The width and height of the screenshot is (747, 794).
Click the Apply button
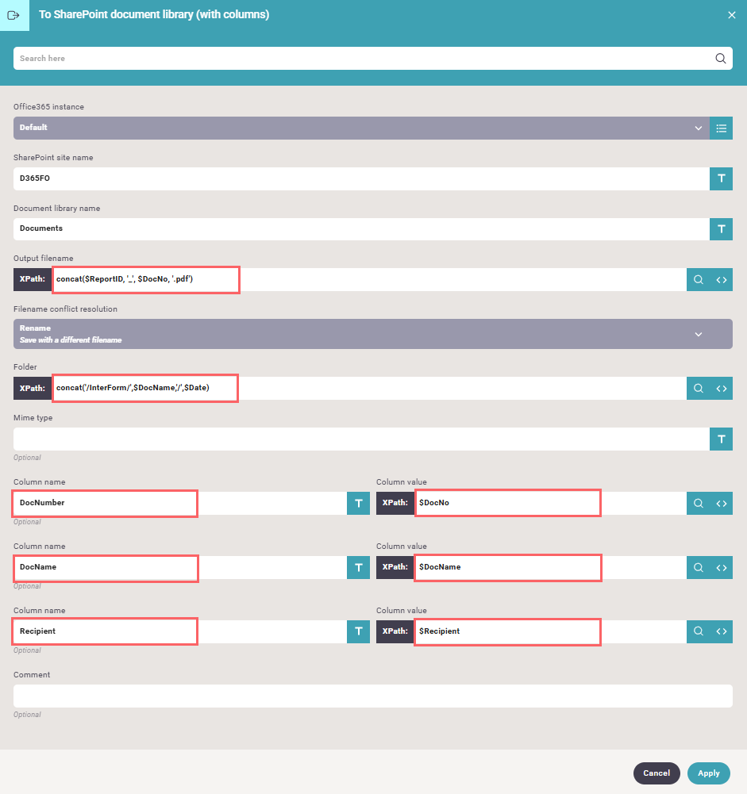[x=708, y=773]
